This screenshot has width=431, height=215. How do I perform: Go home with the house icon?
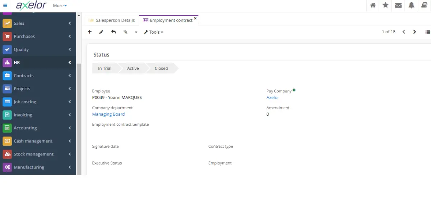coord(372,6)
